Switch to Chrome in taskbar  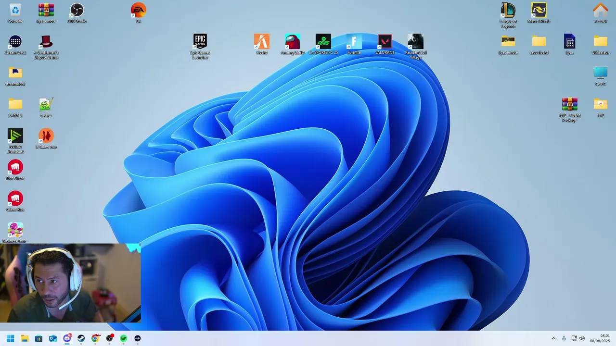[95, 338]
